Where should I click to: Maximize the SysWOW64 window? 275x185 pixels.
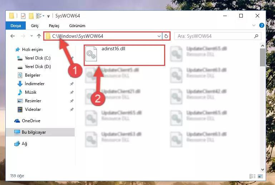(x=241, y=16)
